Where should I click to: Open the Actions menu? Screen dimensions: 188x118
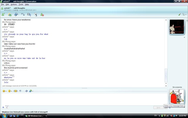[14, 4]
